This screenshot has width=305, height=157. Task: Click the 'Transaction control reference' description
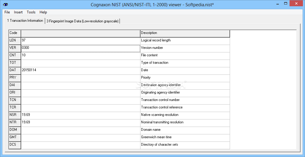pos(185,108)
